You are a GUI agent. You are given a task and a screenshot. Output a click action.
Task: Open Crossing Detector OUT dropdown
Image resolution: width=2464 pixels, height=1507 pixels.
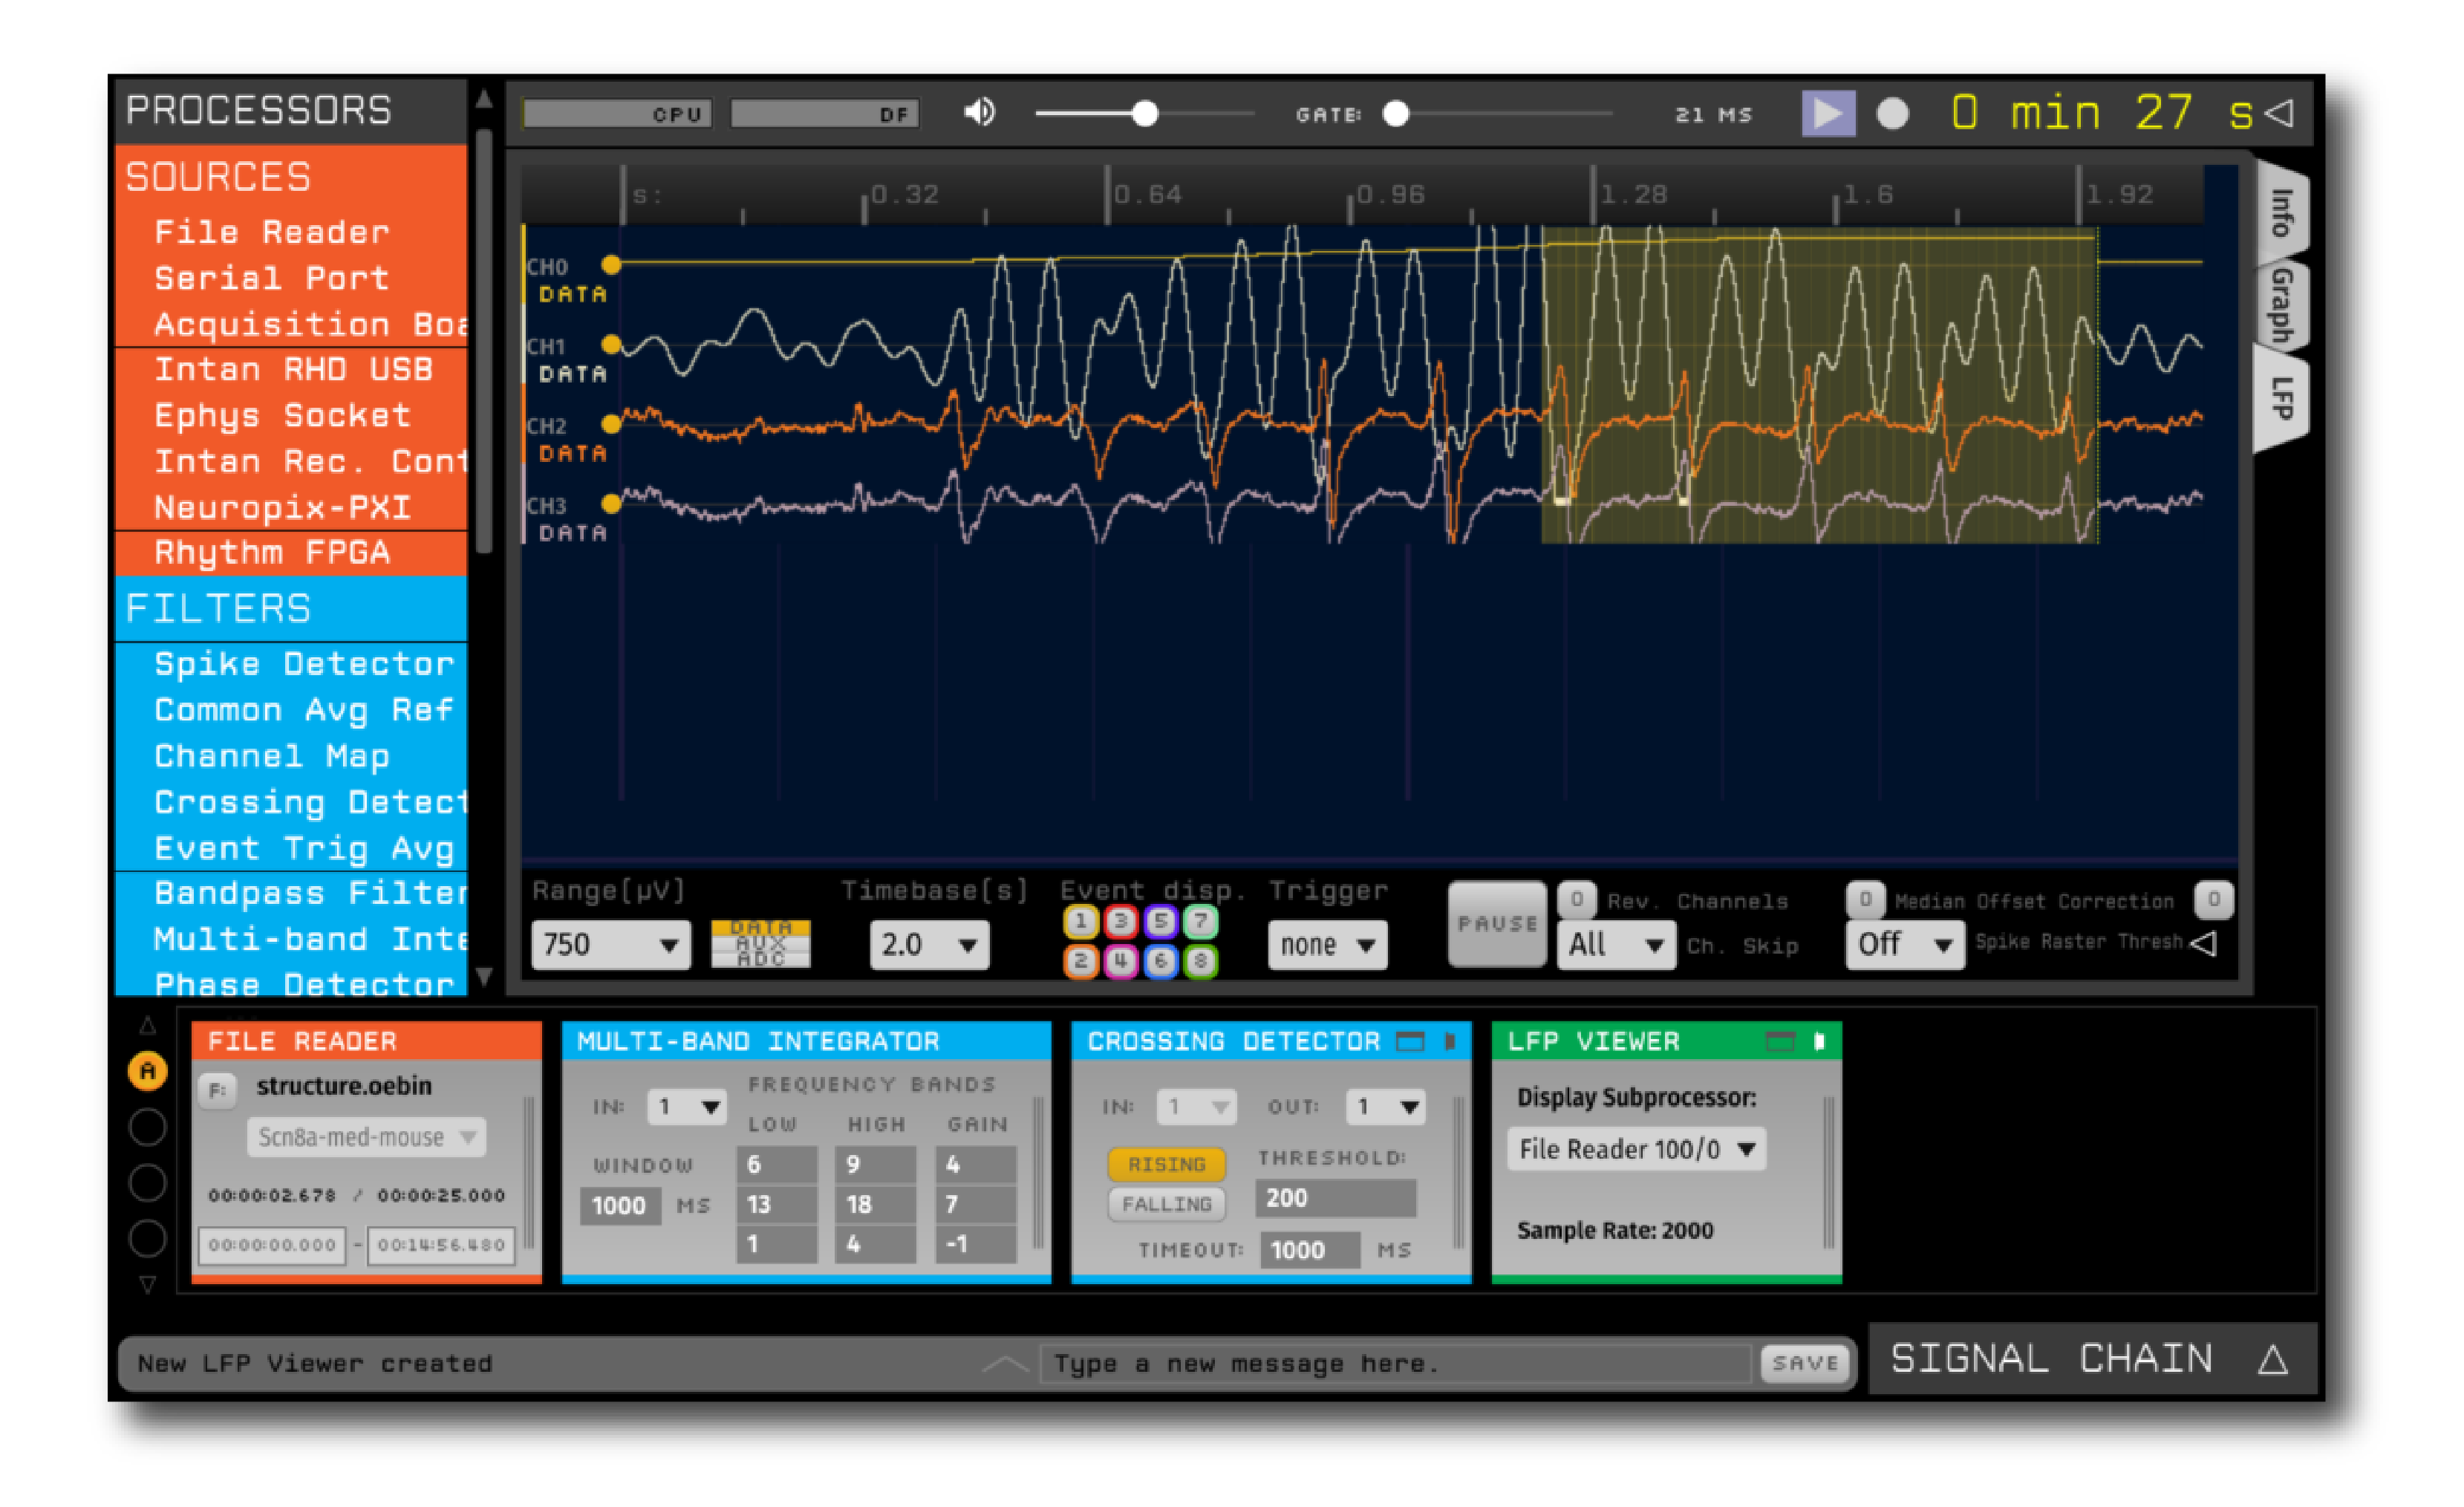(1385, 1107)
